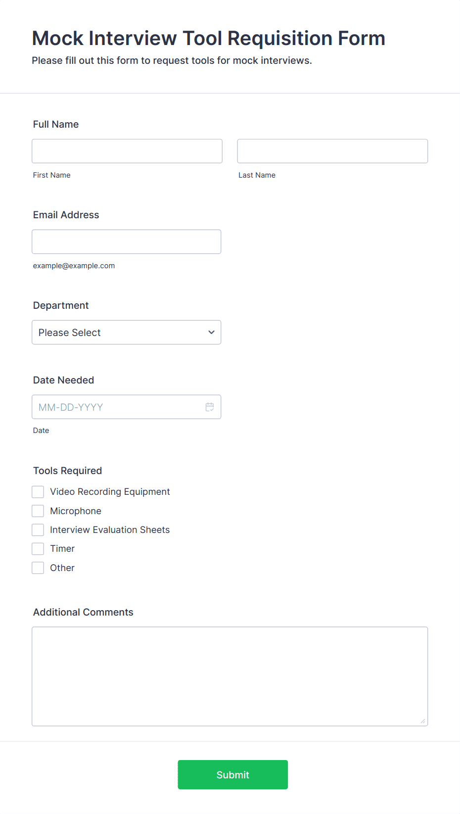The width and height of the screenshot is (460, 814).
Task: Click the Department dropdown chevron arrow
Action: [211, 332]
